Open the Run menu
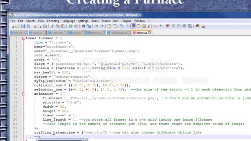This screenshot has height=141, width=251. [116, 21]
